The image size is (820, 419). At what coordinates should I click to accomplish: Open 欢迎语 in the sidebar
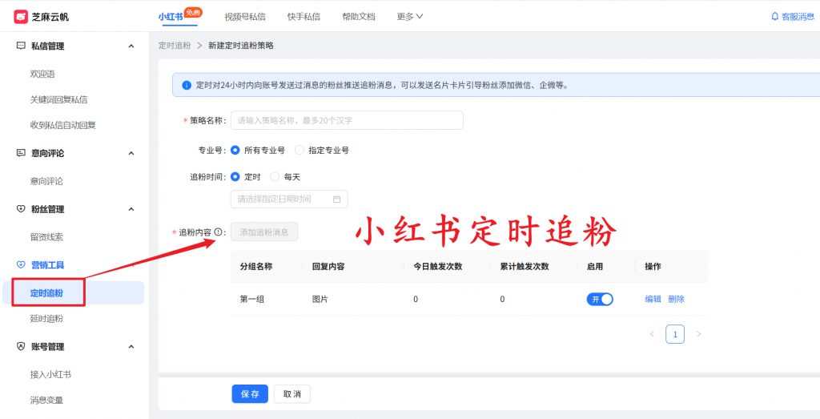coord(43,75)
